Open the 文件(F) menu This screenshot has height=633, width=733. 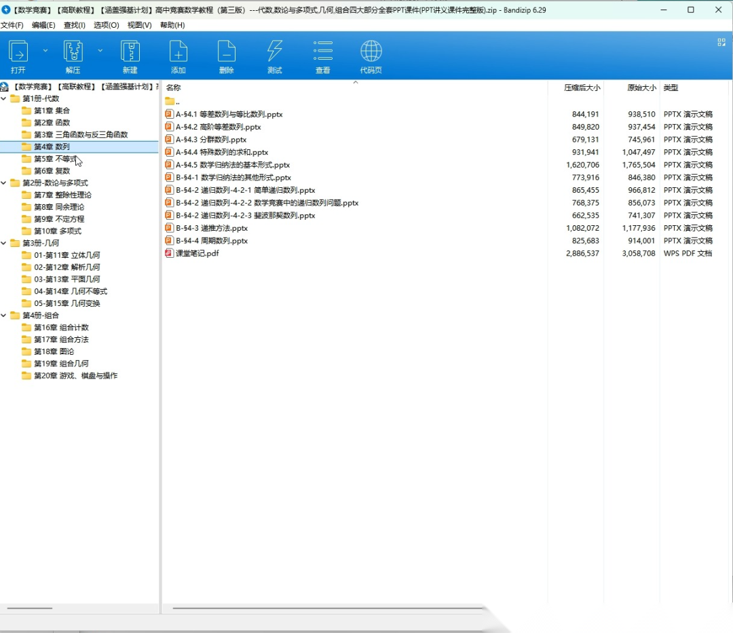12,25
